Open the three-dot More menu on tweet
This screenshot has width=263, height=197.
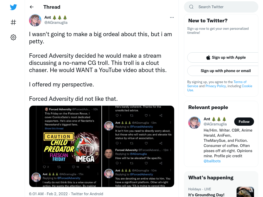(x=172, y=17)
